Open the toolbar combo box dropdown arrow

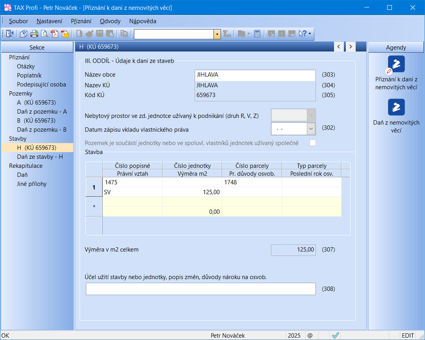pos(217,34)
